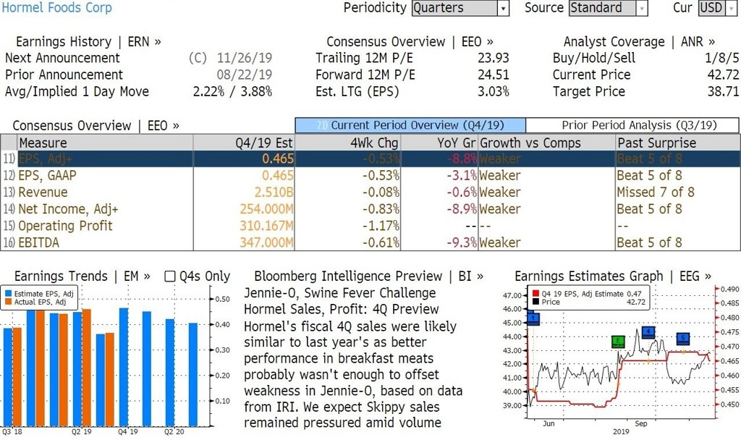741x440 pixels.
Task: Click Prior Announcement date 08/22/19
Action: point(245,75)
